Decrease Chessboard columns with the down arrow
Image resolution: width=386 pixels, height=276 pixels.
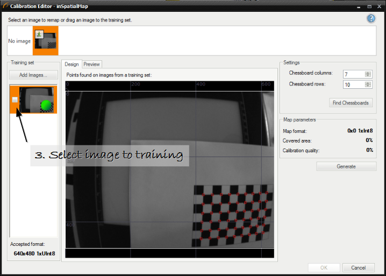[x=368, y=75]
